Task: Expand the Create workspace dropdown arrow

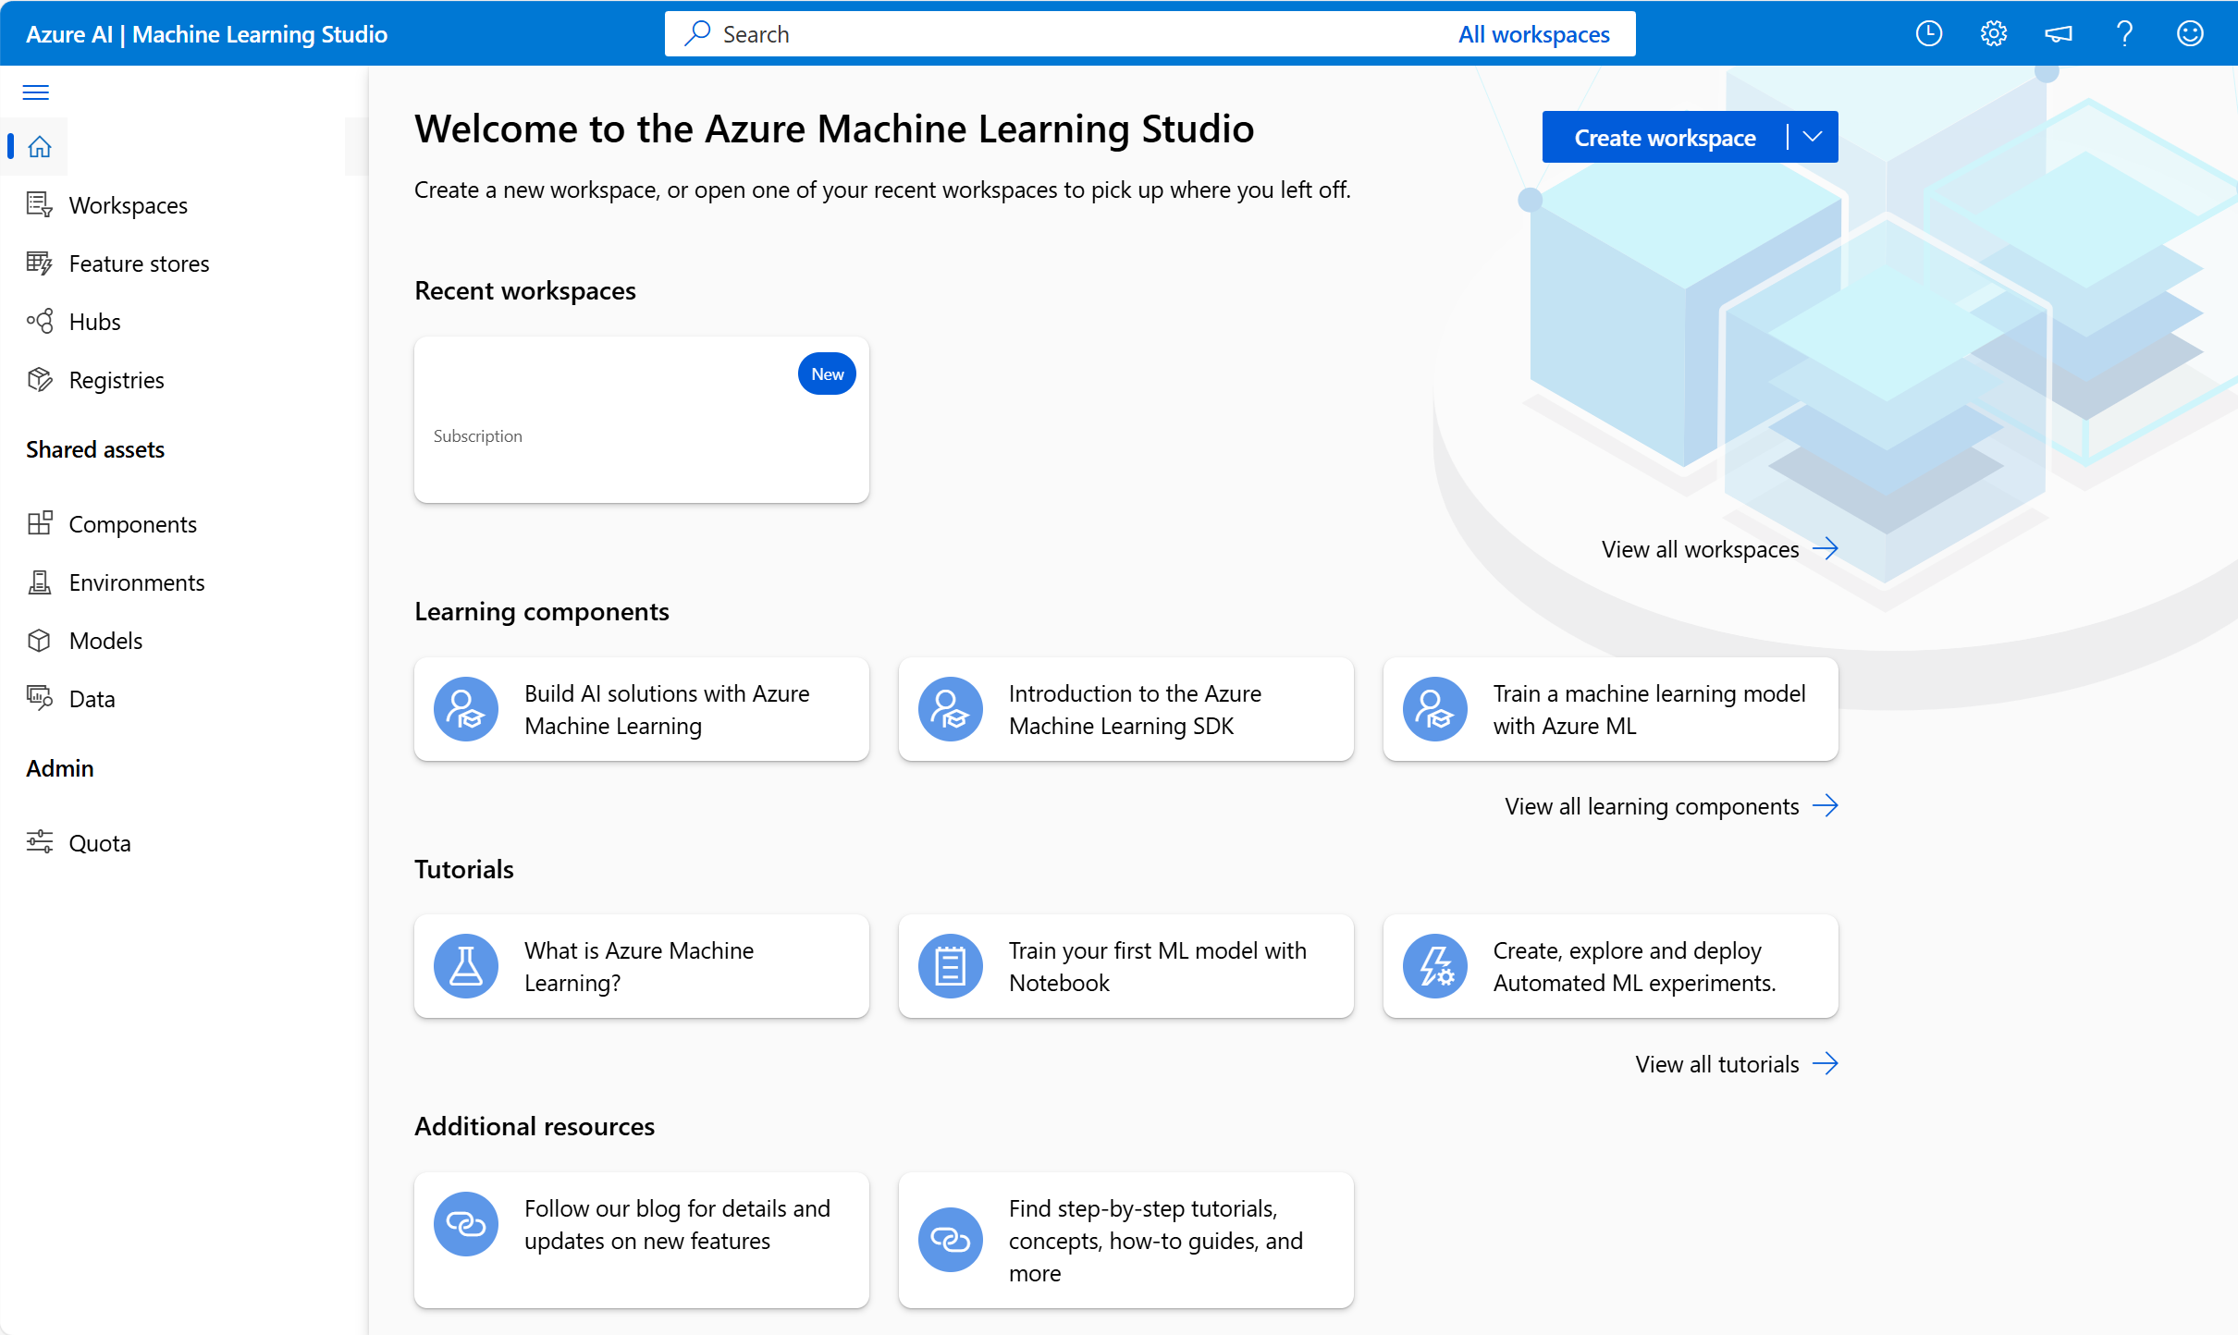Action: tap(1811, 136)
